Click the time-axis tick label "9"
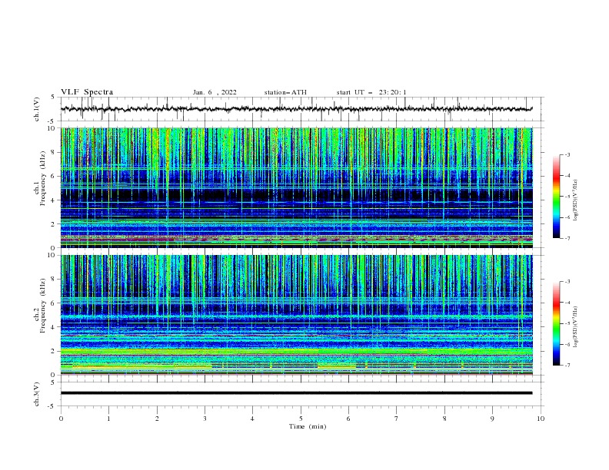The image size is (609, 470). pyautogui.click(x=493, y=419)
